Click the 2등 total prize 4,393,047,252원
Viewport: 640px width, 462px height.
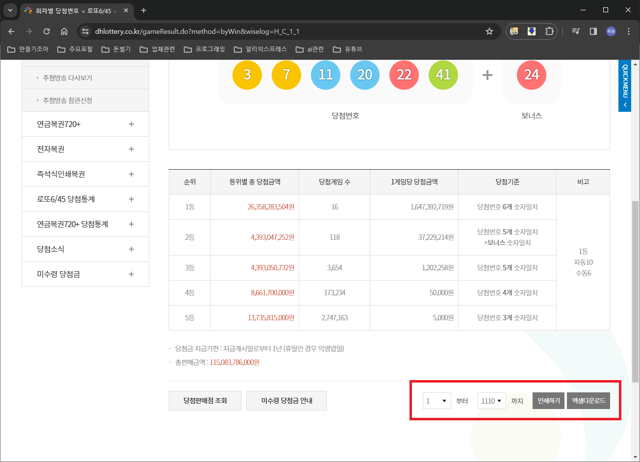pyautogui.click(x=273, y=237)
